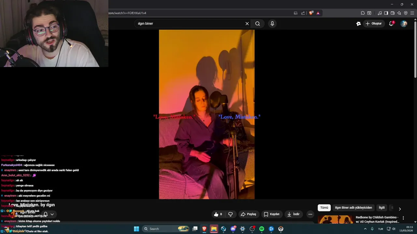The height and width of the screenshot is (234, 417).
Task: Expand hidden system tray icons chevron
Action: coord(365,229)
